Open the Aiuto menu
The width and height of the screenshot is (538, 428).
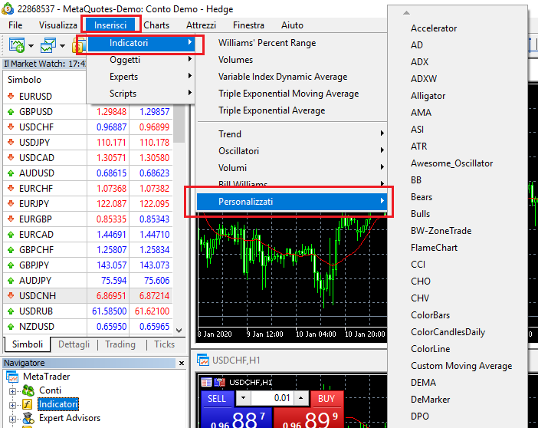click(292, 25)
